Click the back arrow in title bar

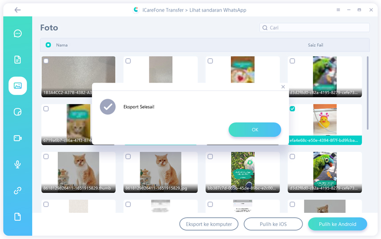pos(17,10)
